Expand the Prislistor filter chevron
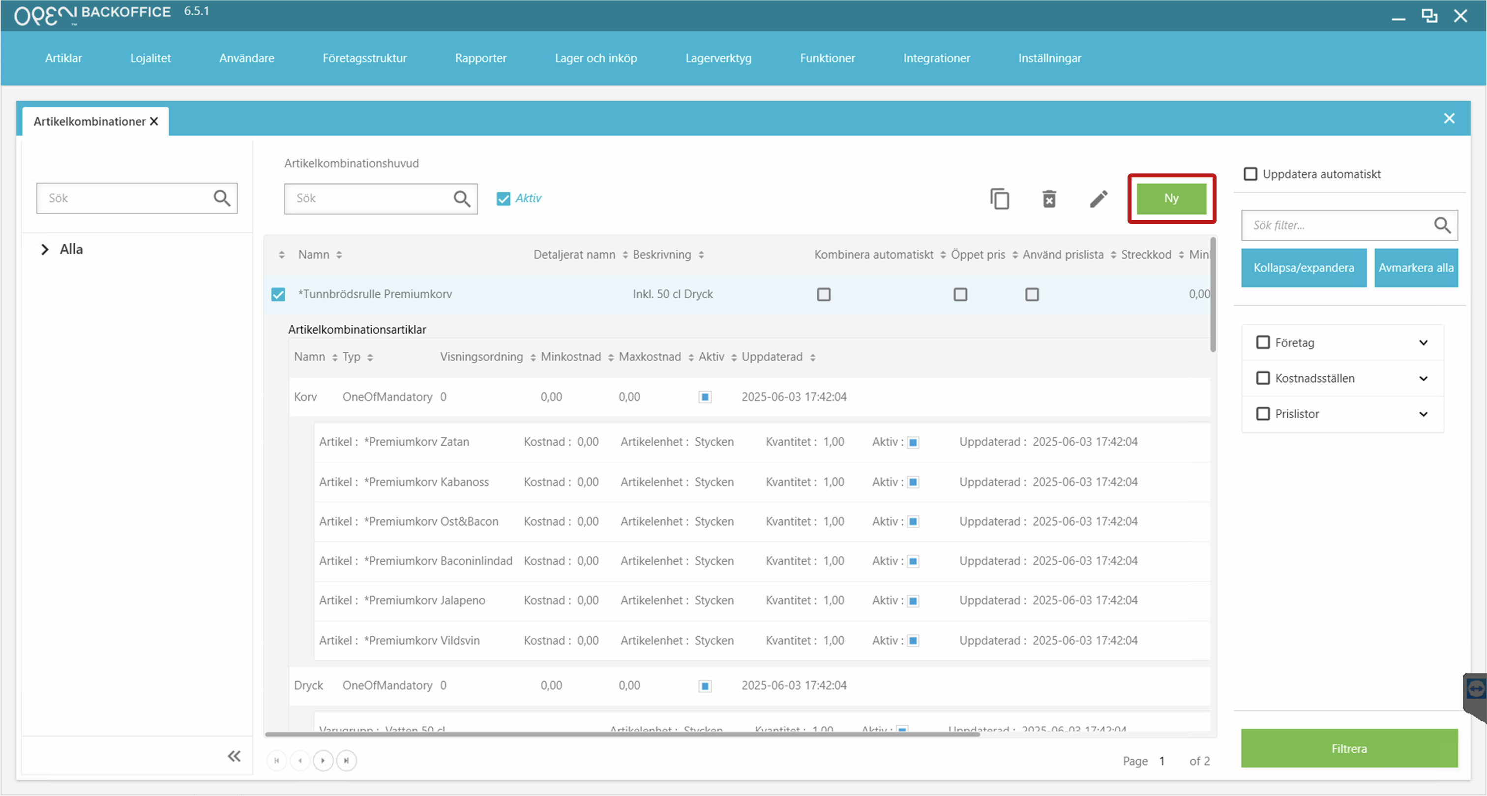Screen dimensions: 1487x796 [x=1423, y=414]
